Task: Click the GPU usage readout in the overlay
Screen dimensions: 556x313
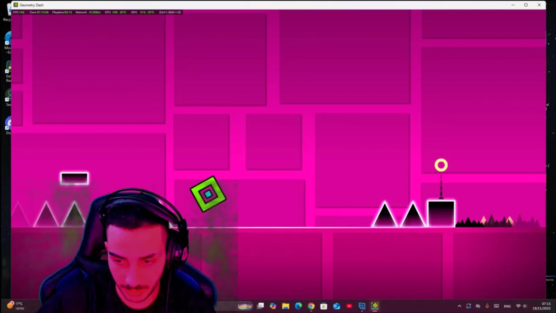Action: [142, 12]
